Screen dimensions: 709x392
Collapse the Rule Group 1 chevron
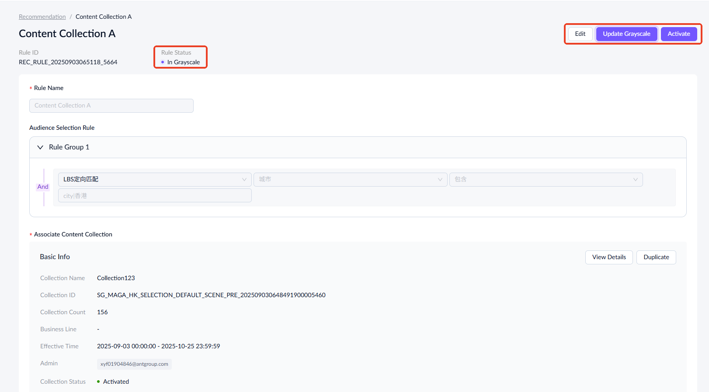pyautogui.click(x=40, y=147)
